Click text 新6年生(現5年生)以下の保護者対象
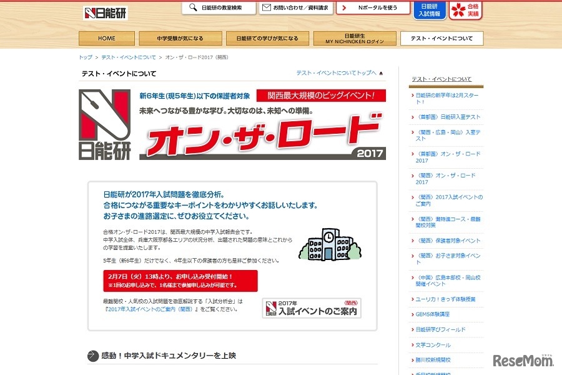The image size is (562, 375). (x=195, y=96)
